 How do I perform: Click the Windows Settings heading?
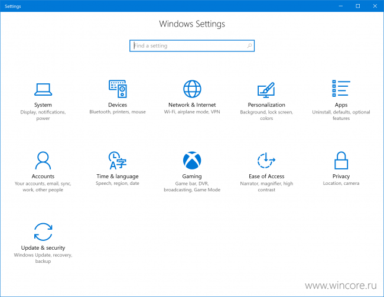pyautogui.click(x=192, y=24)
